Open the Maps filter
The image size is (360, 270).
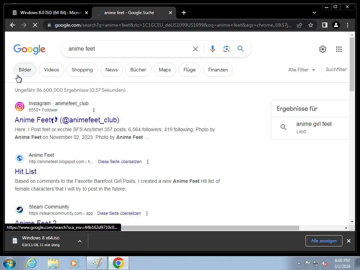click(165, 70)
